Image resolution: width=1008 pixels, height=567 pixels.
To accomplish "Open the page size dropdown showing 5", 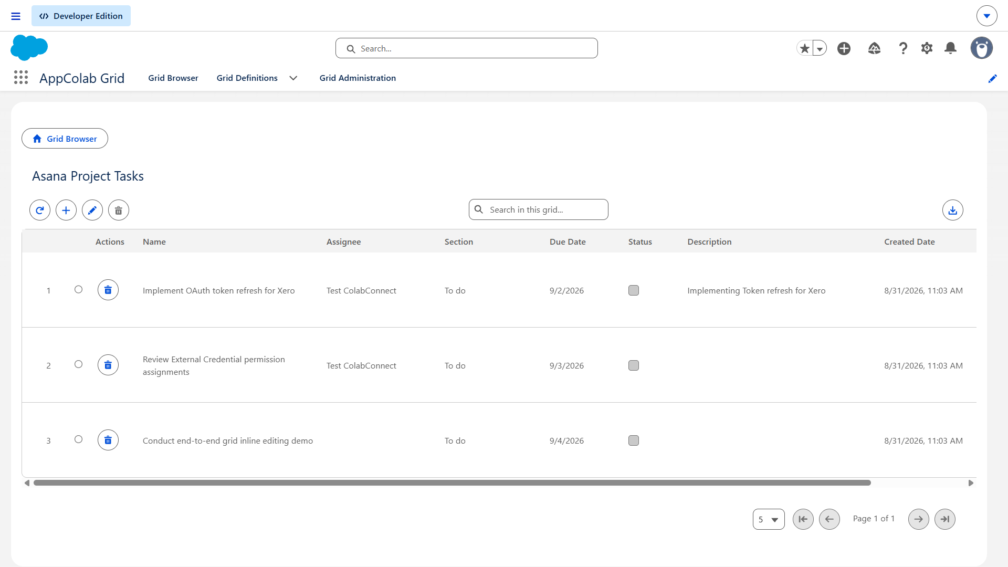I will tap(769, 519).
